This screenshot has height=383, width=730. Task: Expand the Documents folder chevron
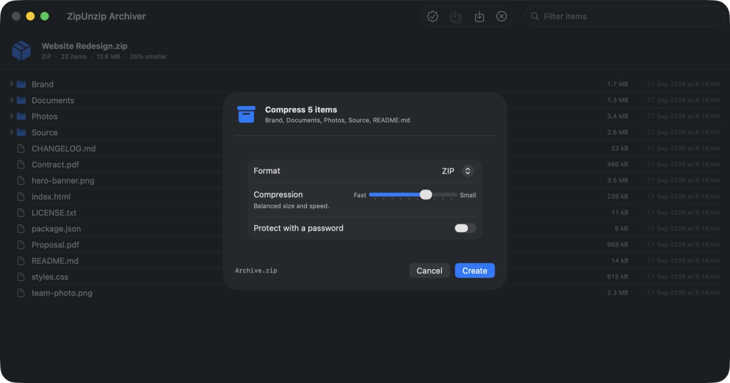[12, 100]
